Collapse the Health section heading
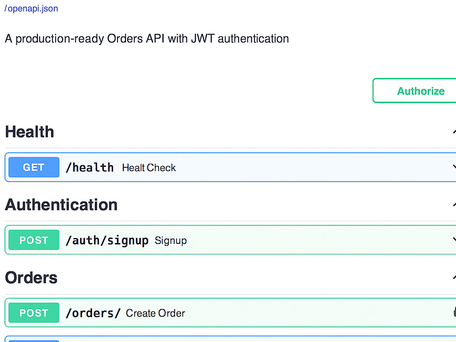The height and width of the screenshot is (342, 456). [x=30, y=132]
